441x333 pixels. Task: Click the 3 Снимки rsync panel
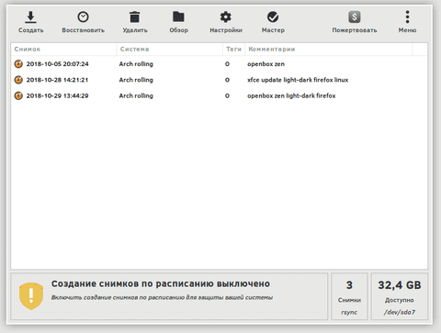[349, 296]
